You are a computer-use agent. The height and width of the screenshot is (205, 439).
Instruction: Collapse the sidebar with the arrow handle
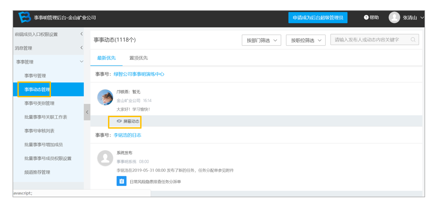coord(87,112)
